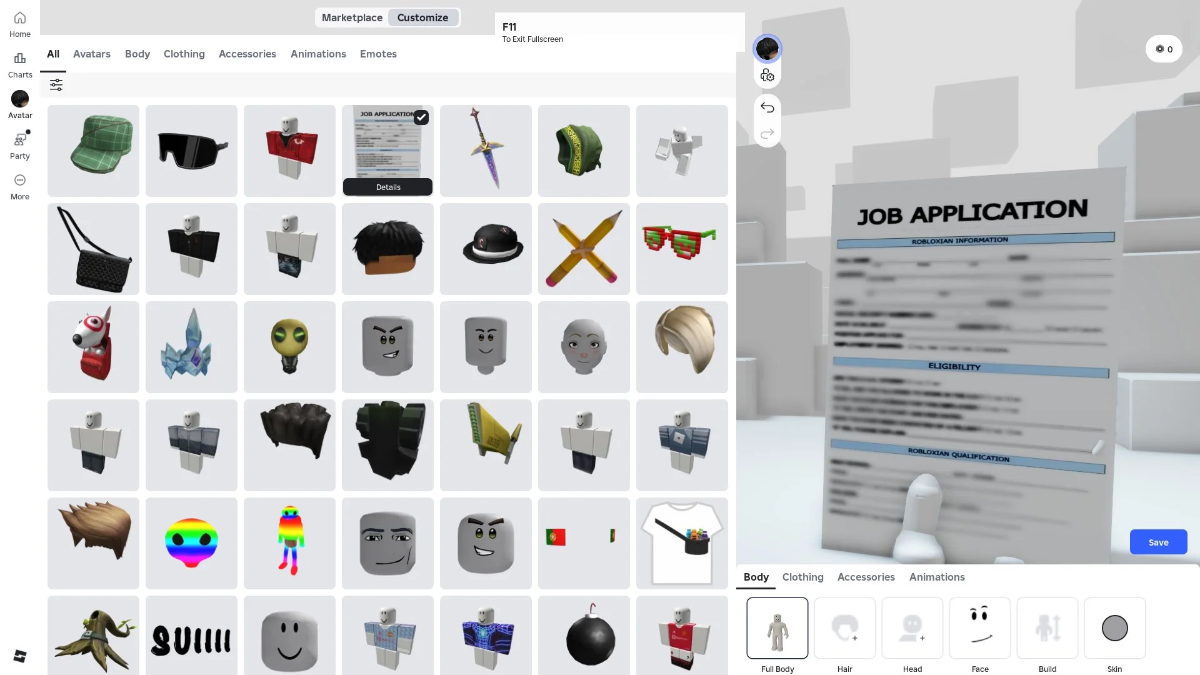Switch to Marketplace toggle option

click(352, 17)
